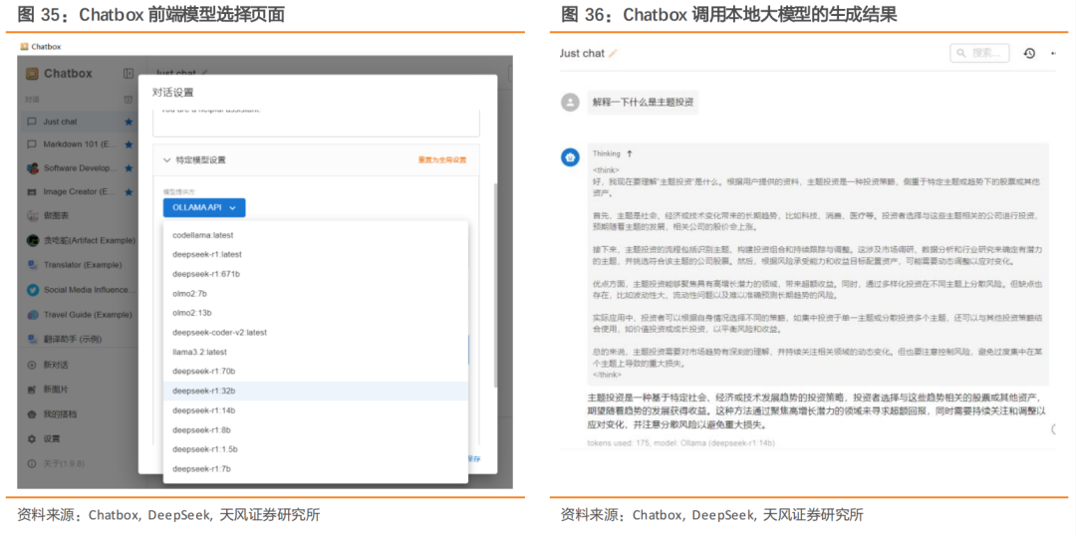Image resolution: width=1076 pixels, height=536 pixels.
Task: Click the chat bubble icon of Just chat
Action: [32, 122]
